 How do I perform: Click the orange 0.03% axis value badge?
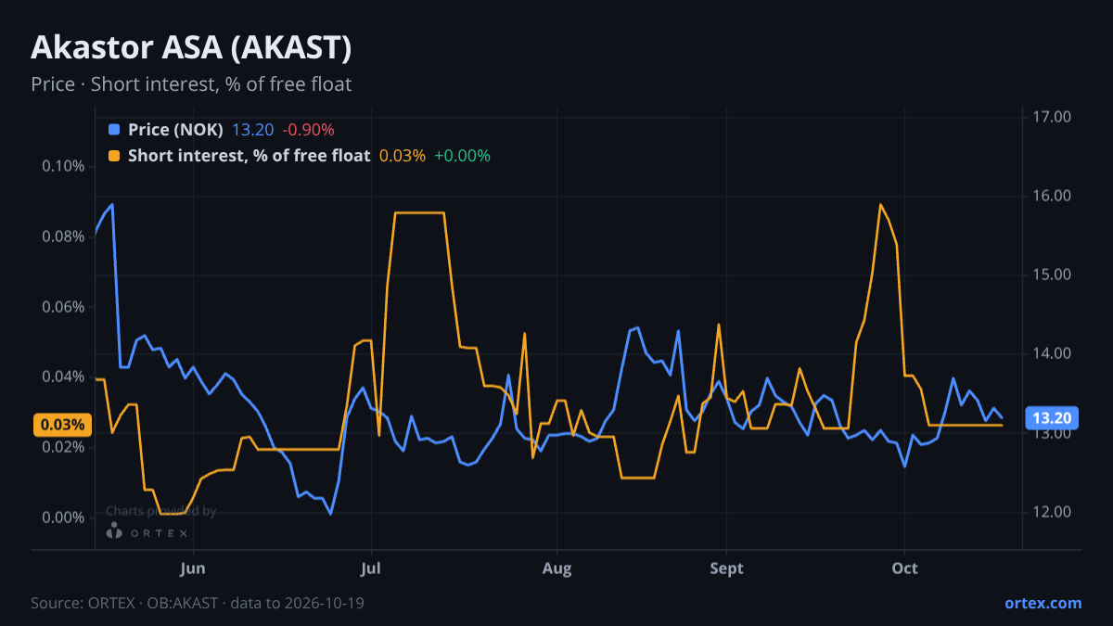coord(62,425)
